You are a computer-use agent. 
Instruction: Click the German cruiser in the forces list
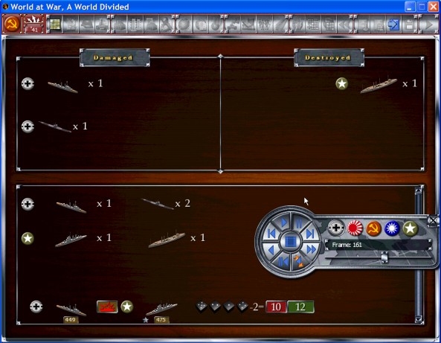point(71,207)
